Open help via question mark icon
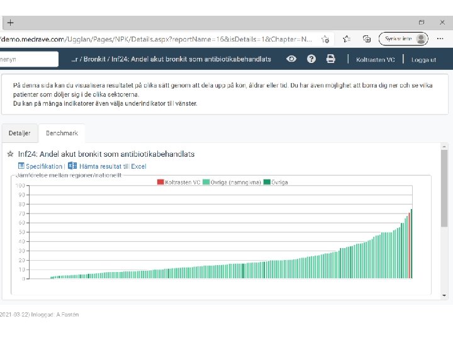This screenshot has height=340, width=453. tap(311, 59)
